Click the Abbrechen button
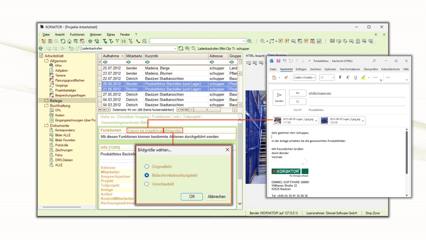426x240 pixels. click(216, 196)
